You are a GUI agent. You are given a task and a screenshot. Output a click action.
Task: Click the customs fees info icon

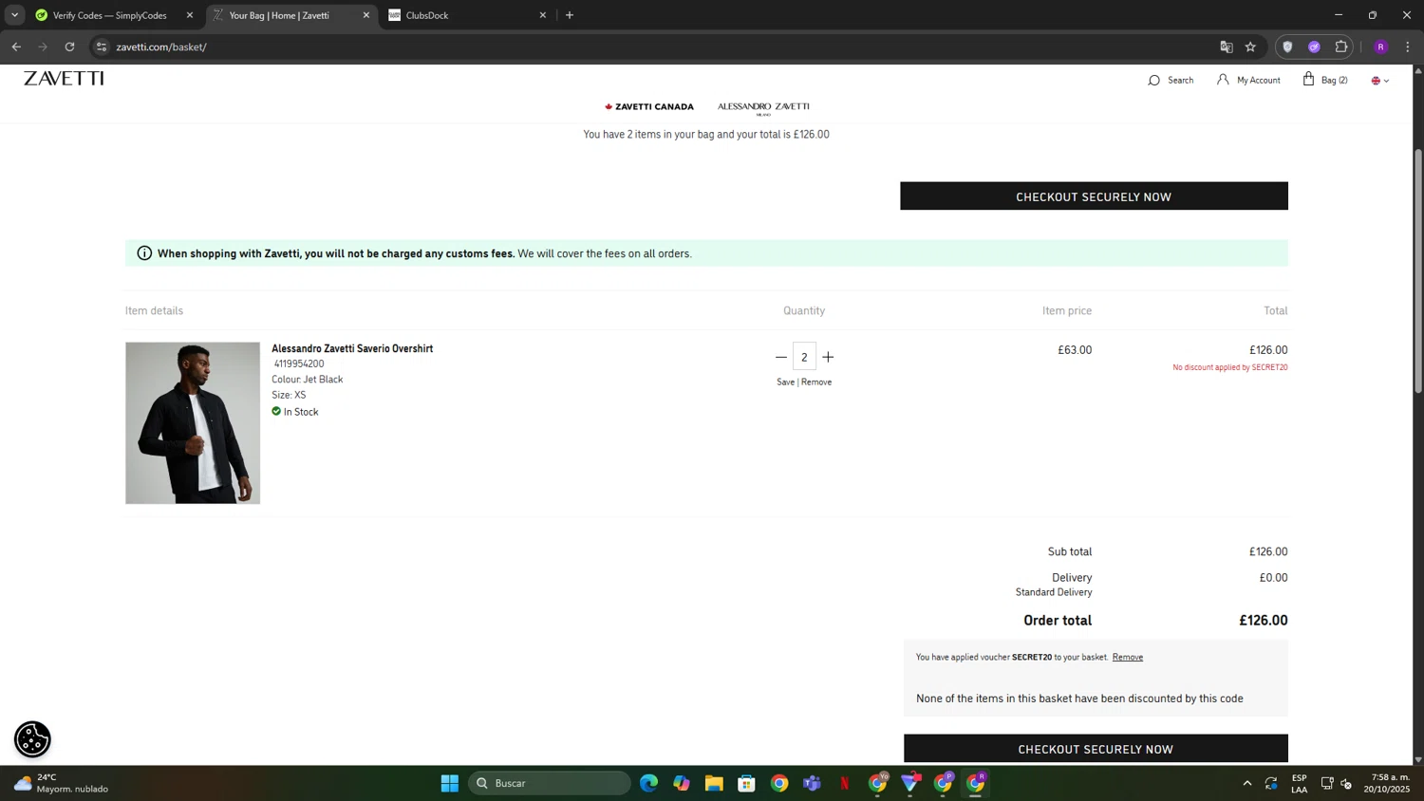click(x=144, y=253)
